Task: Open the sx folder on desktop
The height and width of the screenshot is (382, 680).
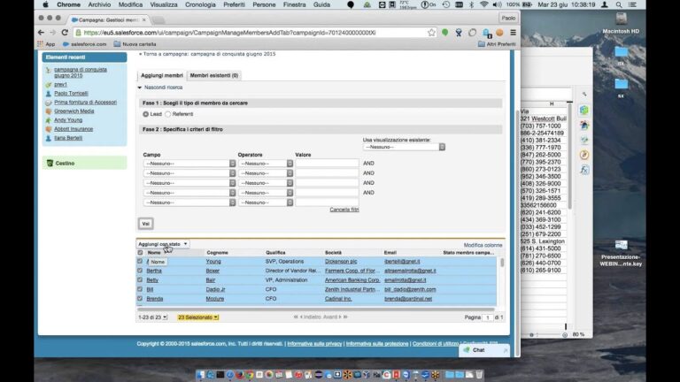Action: pos(621,84)
